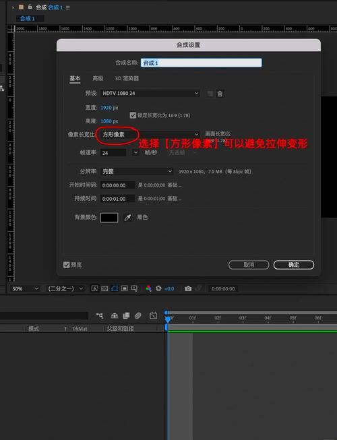Toggle lock aspect ratio 16:9 checkbox
This screenshot has width=337, height=440.
point(133,115)
